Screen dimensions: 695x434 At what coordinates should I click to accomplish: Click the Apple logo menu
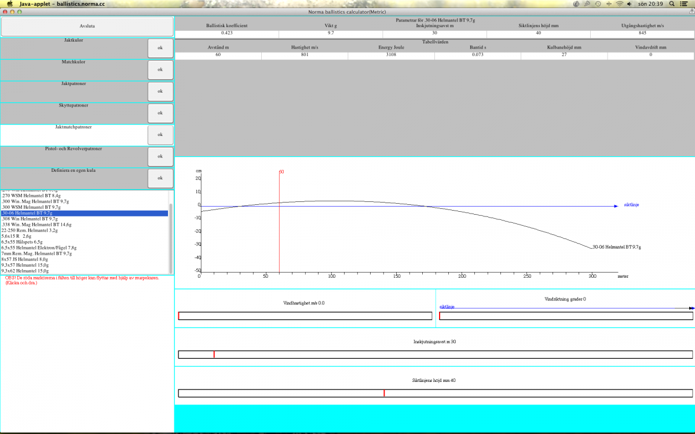(x=9, y=3)
